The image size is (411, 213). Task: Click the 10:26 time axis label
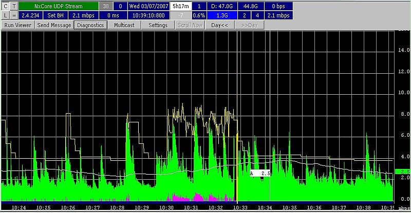point(68,207)
